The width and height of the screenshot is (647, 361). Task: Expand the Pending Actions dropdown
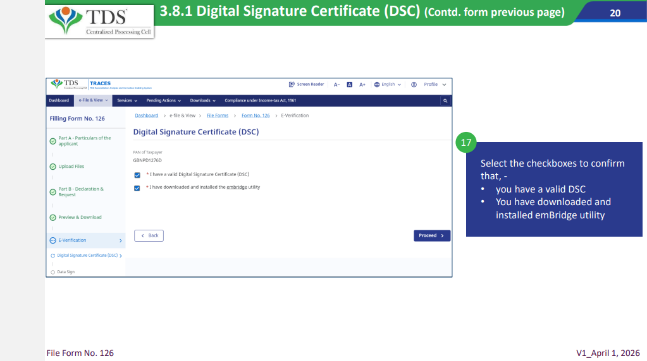(163, 100)
